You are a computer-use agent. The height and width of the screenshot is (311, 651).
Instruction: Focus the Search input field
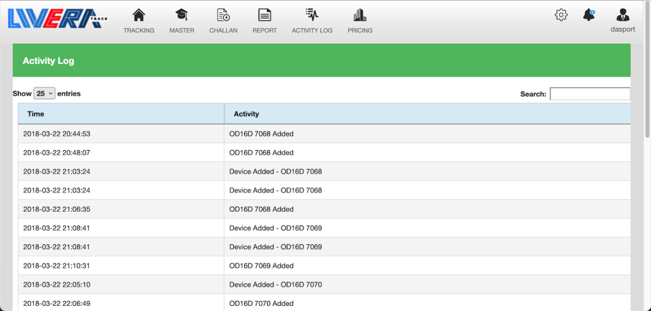tap(589, 94)
